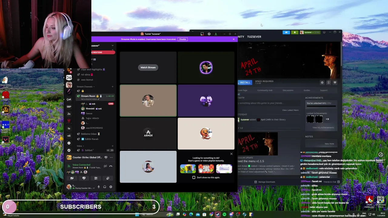The width and height of the screenshot is (388, 218).
Task: Add game to favorites heart icon
Action: tap(335, 82)
